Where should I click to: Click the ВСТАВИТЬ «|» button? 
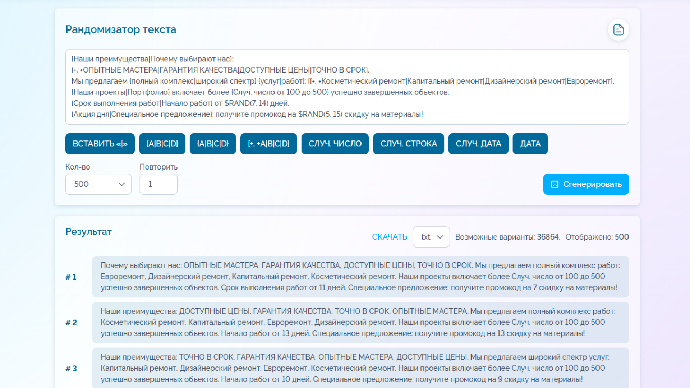click(100, 144)
